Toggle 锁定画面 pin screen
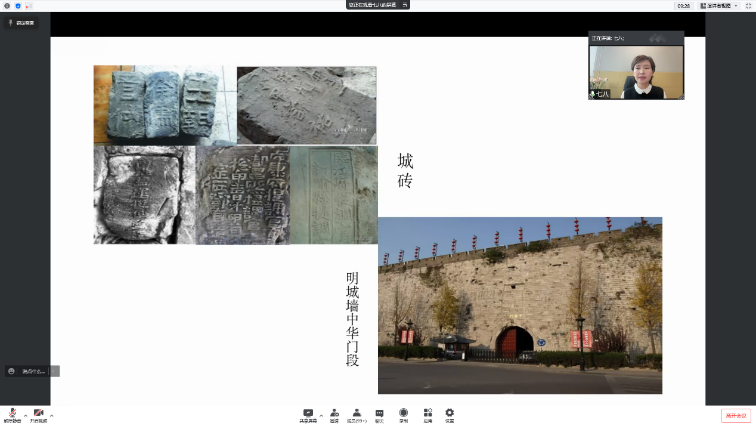 (x=21, y=23)
